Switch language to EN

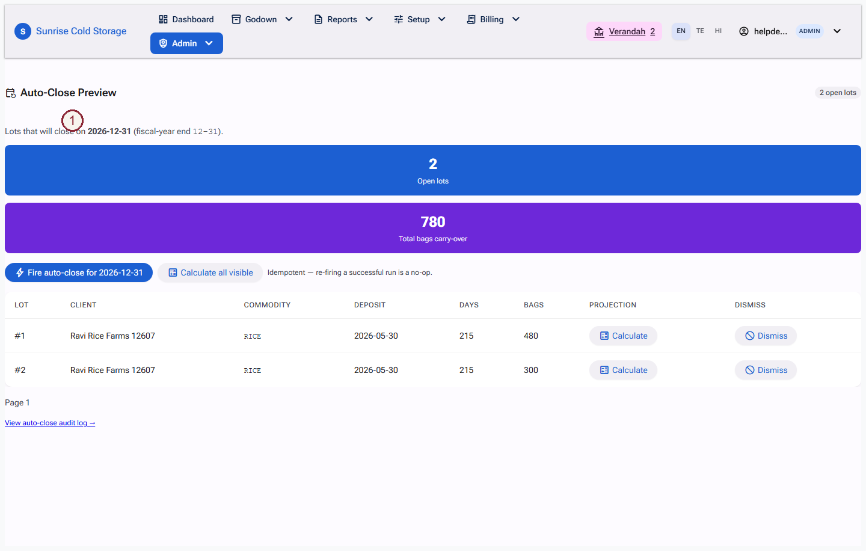681,31
